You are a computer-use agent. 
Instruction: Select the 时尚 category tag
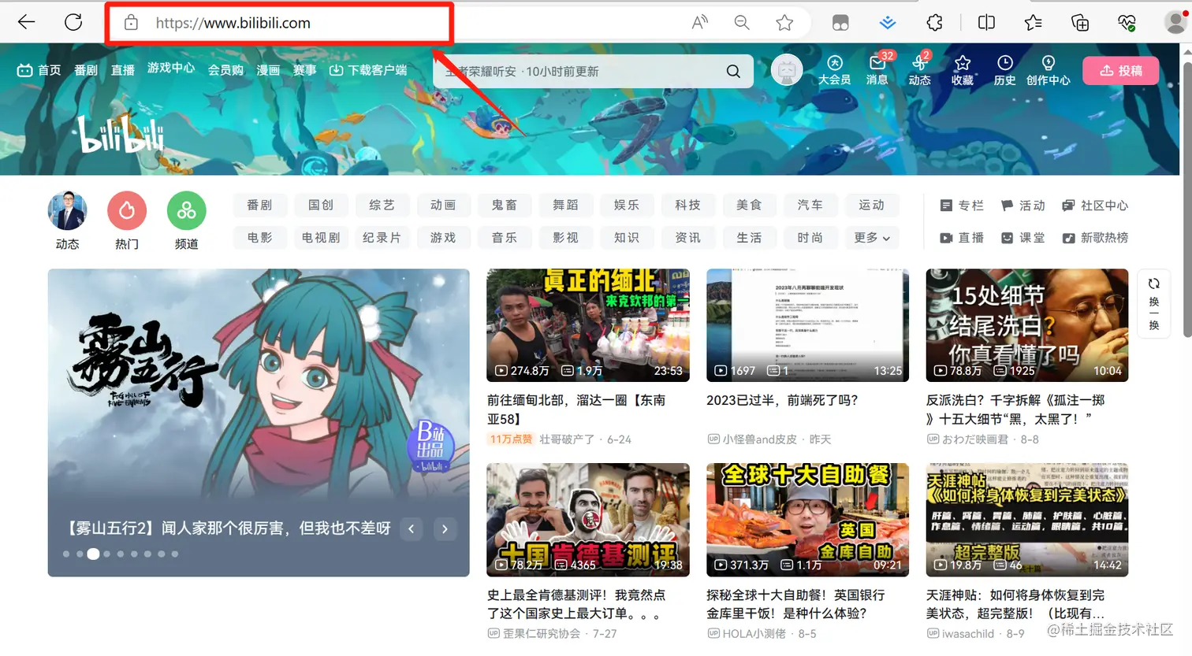tap(810, 237)
